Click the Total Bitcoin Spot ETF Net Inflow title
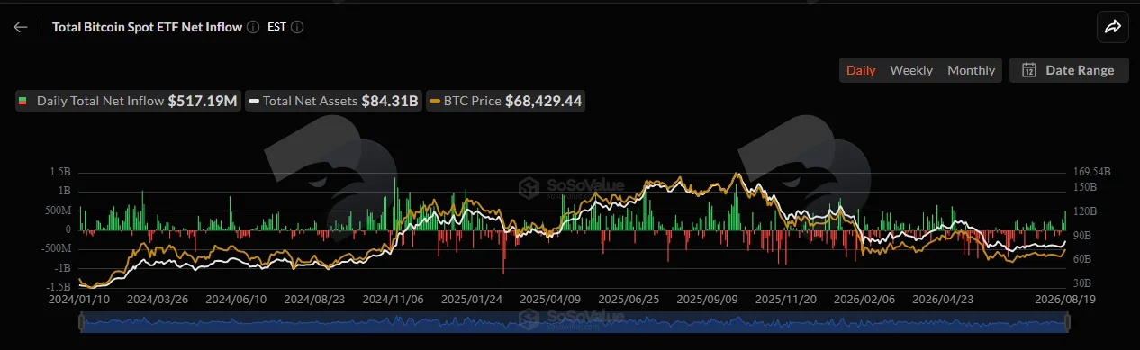This screenshot has width=1140, height=350. [147, 27]
